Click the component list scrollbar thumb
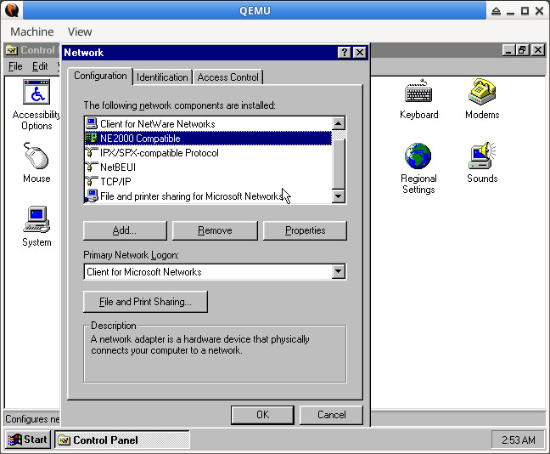Viewport: 550px width, 454px height. click(338, 164)
